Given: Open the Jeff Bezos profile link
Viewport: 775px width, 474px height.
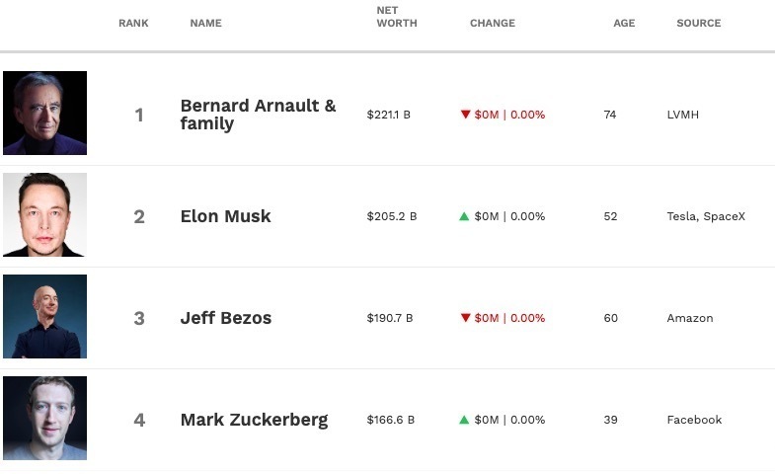Looking at the screenshot, I should [226, 318].
